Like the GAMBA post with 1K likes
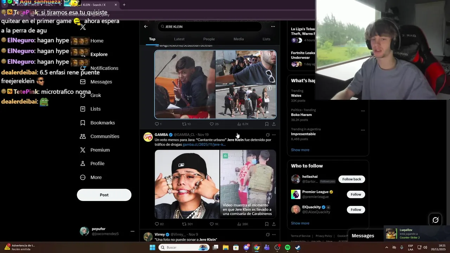 (x=214, y=224)
